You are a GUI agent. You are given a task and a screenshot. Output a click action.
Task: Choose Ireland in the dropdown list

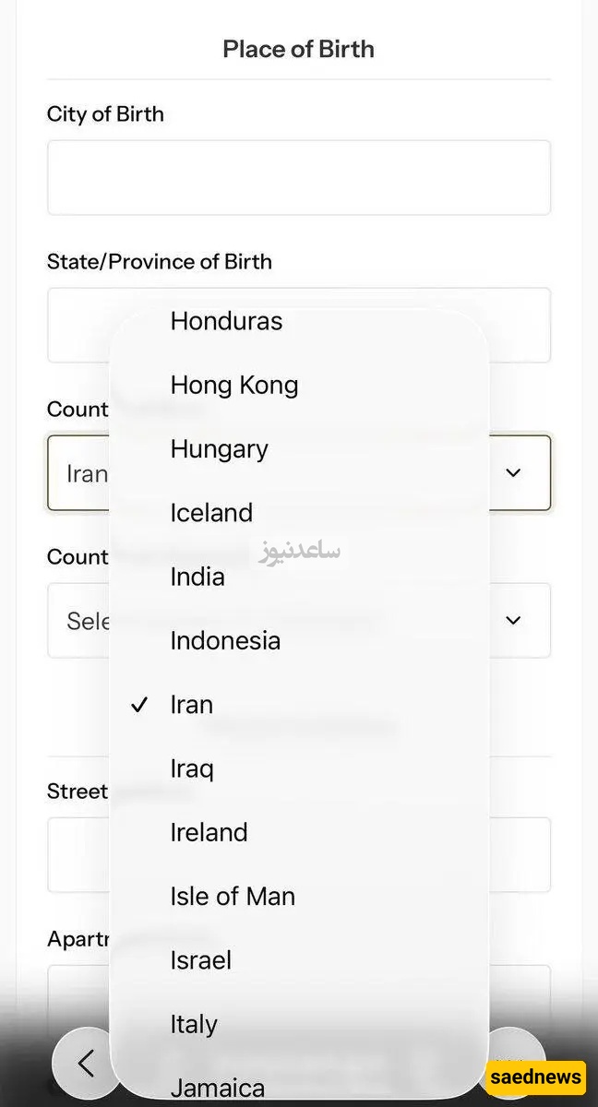[209, 832]
